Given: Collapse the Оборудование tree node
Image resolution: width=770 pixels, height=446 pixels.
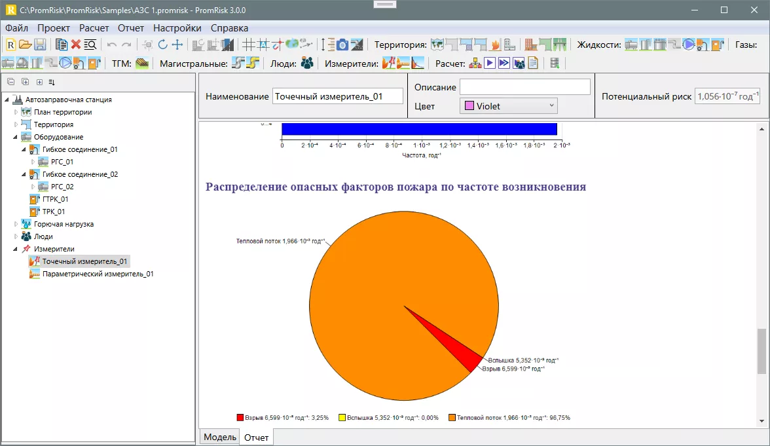Looking at the screenshot, I should point(16,137).
